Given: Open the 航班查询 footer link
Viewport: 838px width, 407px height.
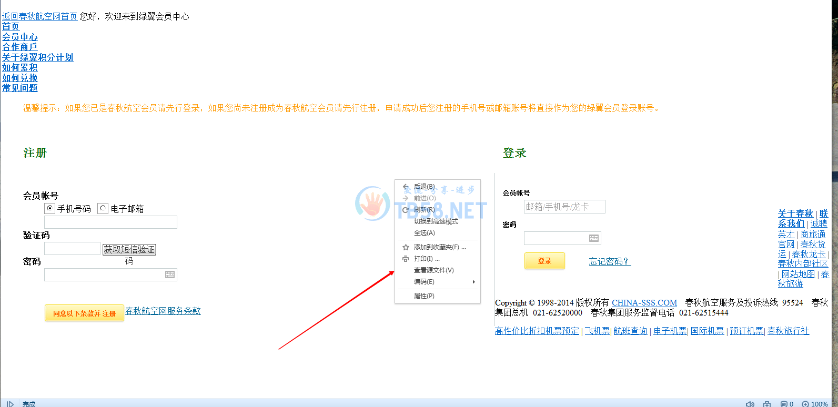Looking at the screenshot, I should coord(631,331).
